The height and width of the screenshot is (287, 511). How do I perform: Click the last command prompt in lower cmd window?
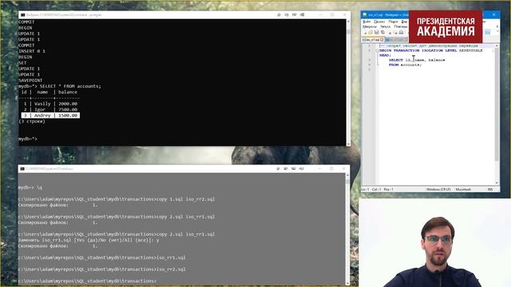(x=87, y=281)
